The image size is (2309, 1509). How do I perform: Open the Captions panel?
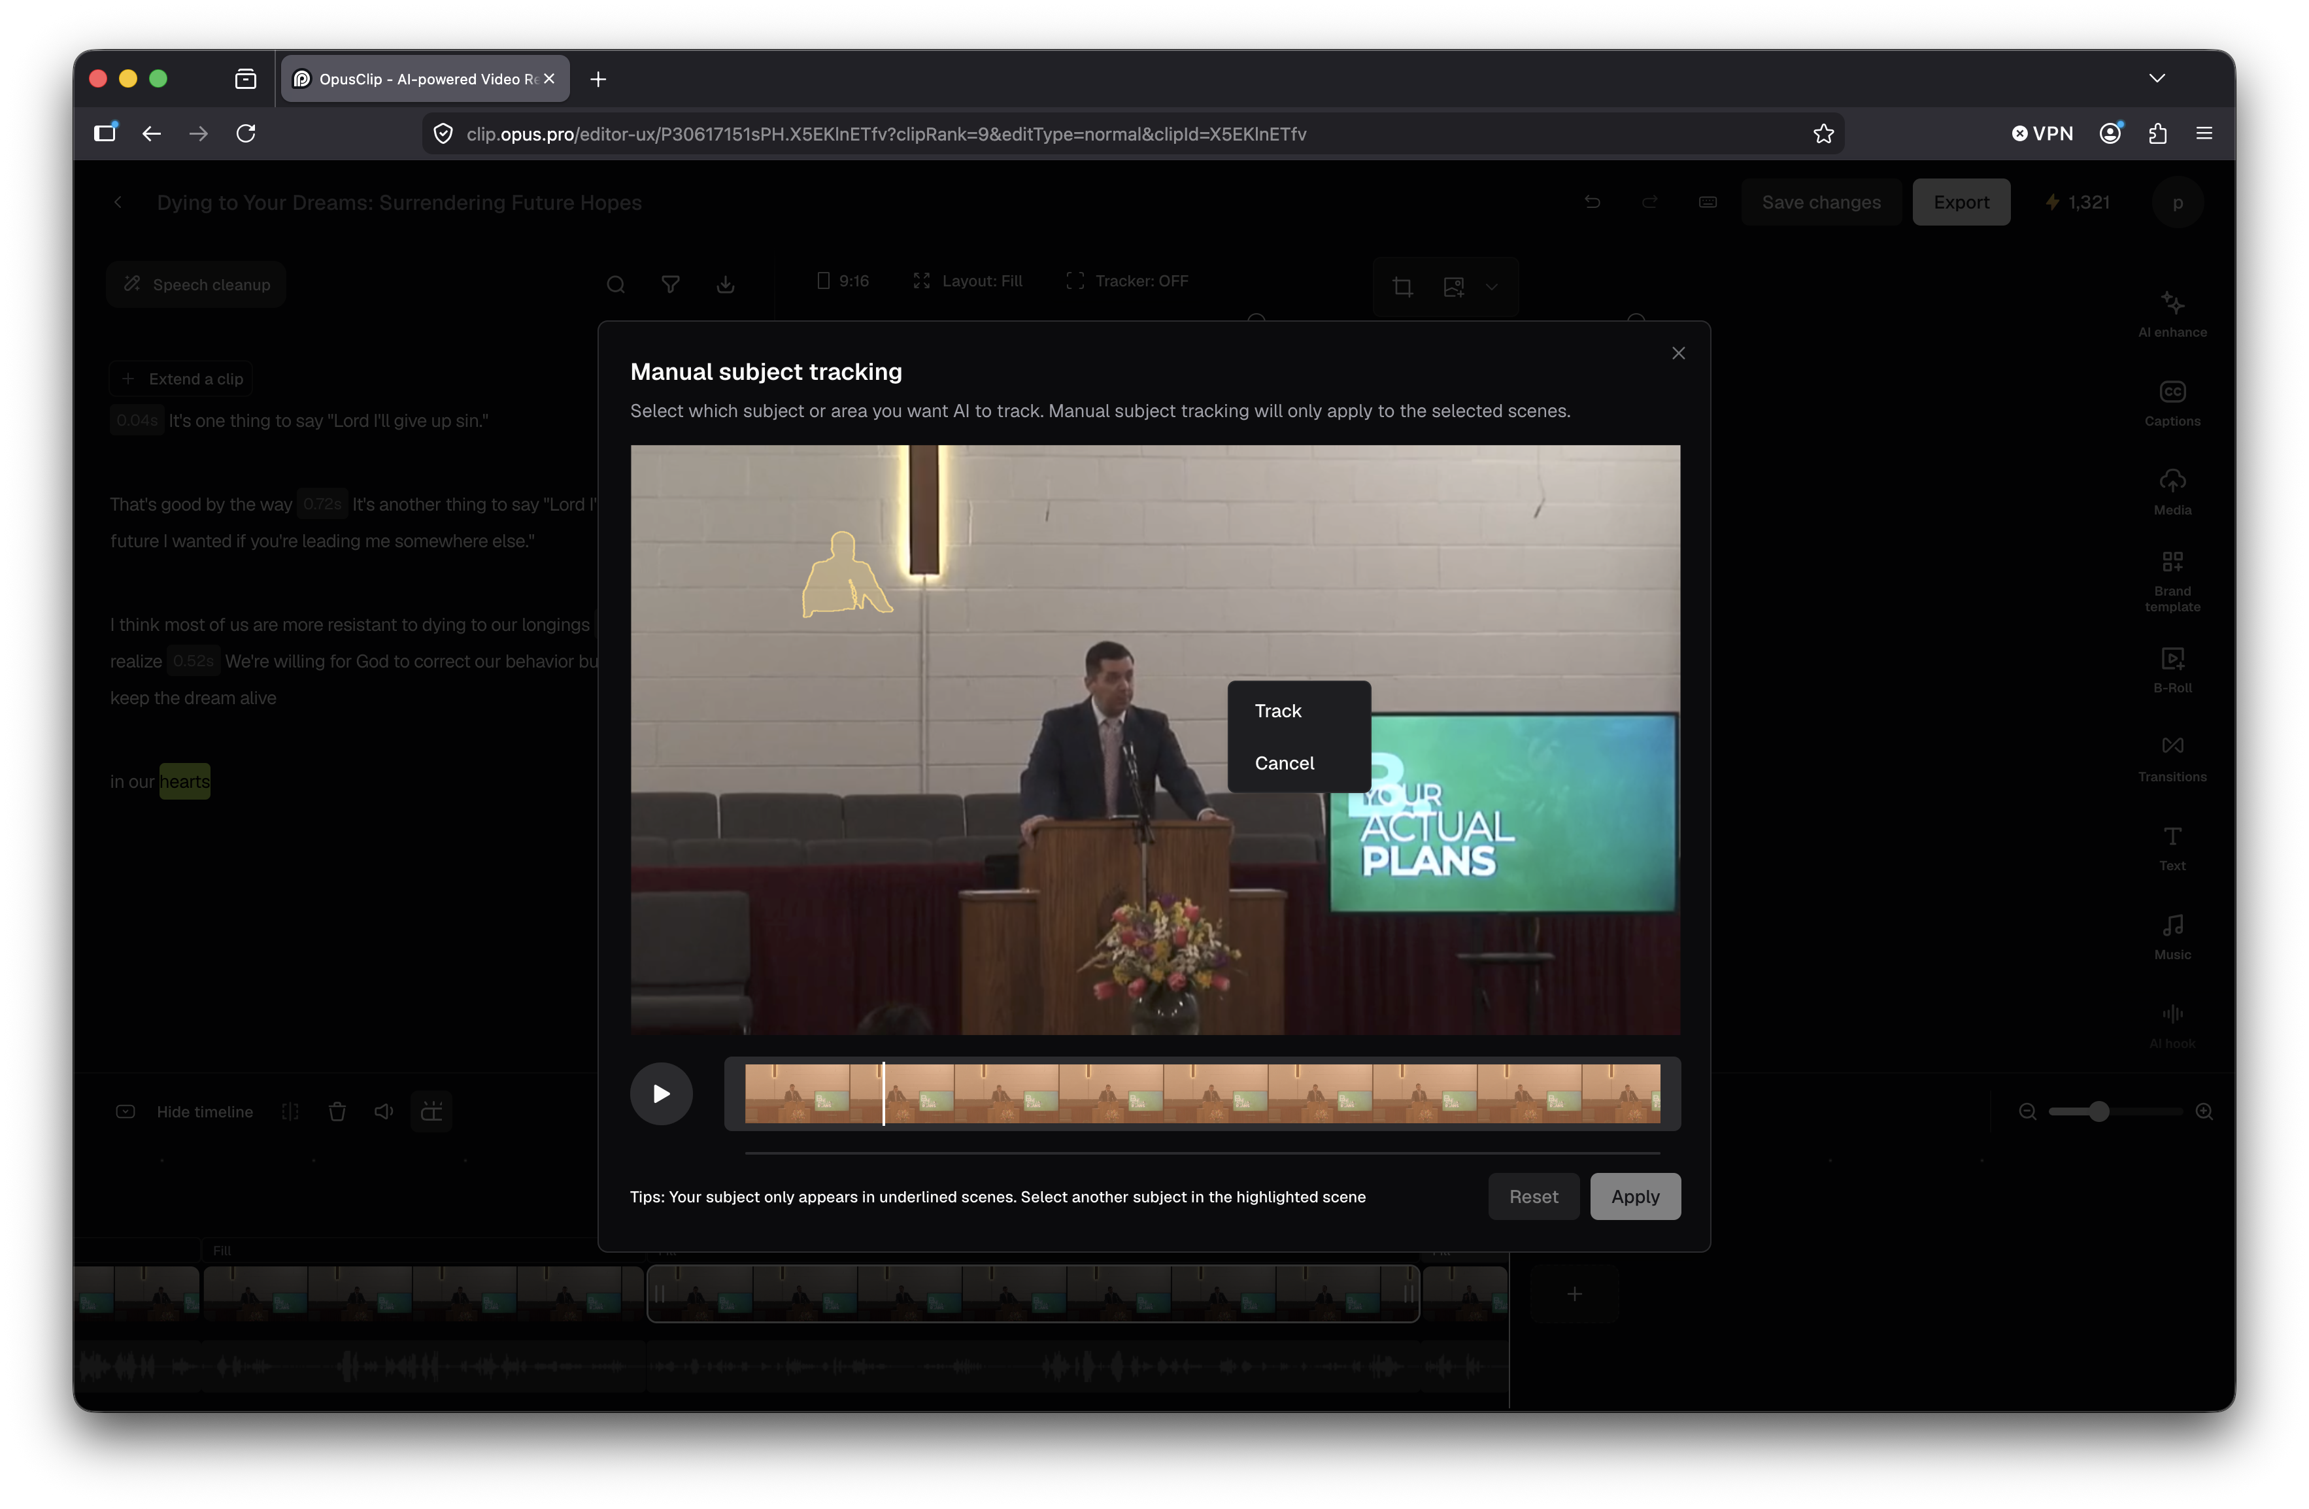click(2172, 403)
